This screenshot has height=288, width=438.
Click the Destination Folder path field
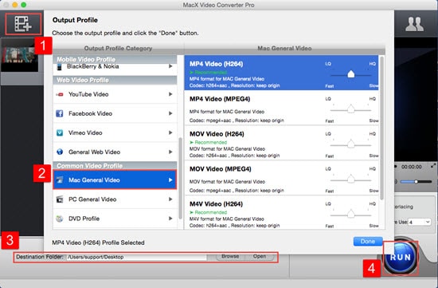(137, 257)
